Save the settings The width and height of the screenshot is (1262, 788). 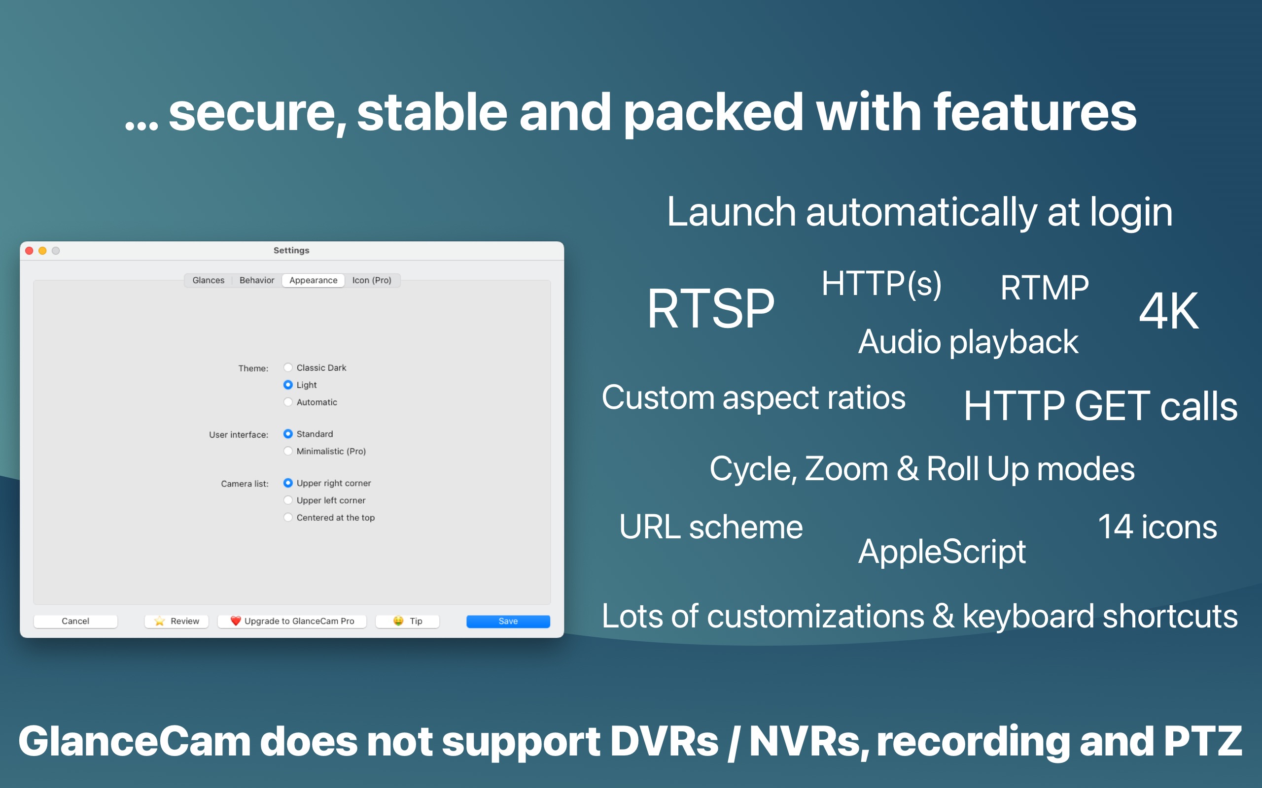pos(508,621)
